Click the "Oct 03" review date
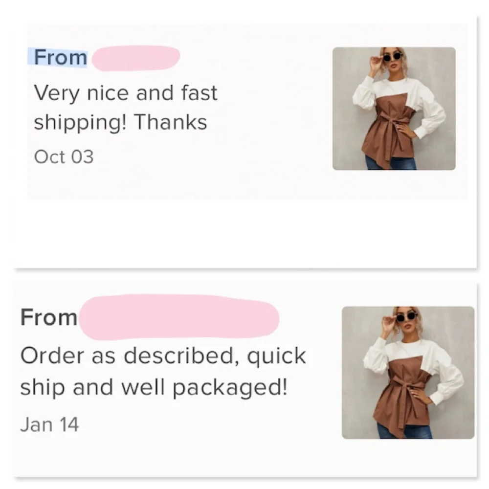This screenshot has height=489, width=489. [x=64, y=157]
